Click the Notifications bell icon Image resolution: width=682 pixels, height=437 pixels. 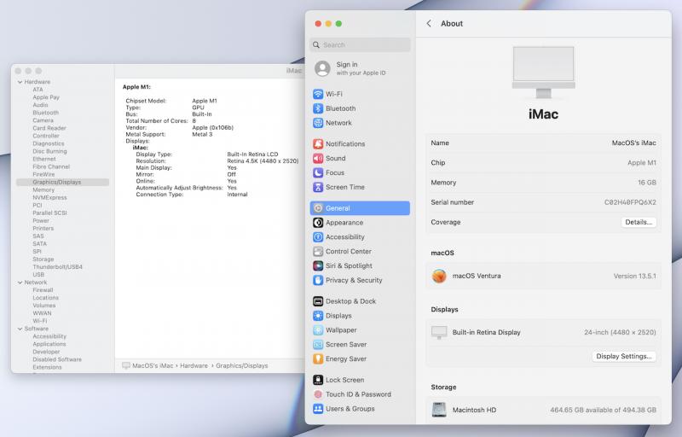pos(318,144)
